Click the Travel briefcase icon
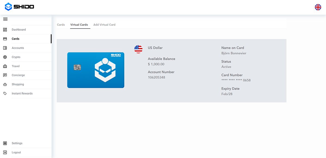Viewport: 326px width, 158px height. [x=5, y=66]
